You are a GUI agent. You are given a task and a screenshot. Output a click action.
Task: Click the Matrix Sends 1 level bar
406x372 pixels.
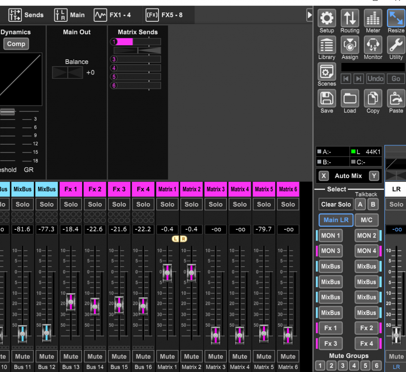click(x=138, y=42)
